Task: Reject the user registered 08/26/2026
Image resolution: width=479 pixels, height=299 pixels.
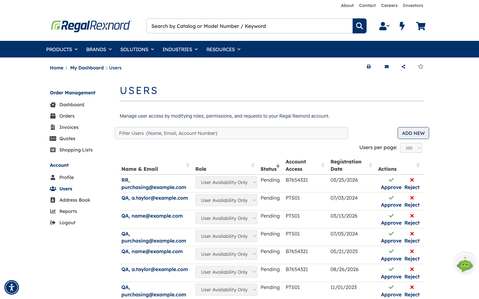Action: [412, 273]
